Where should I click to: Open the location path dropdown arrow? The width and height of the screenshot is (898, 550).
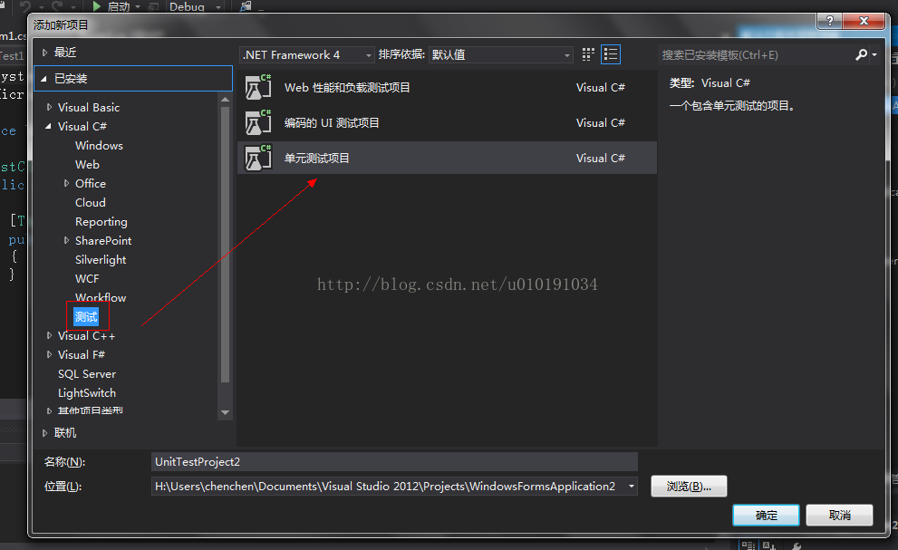tap(631, 487)
